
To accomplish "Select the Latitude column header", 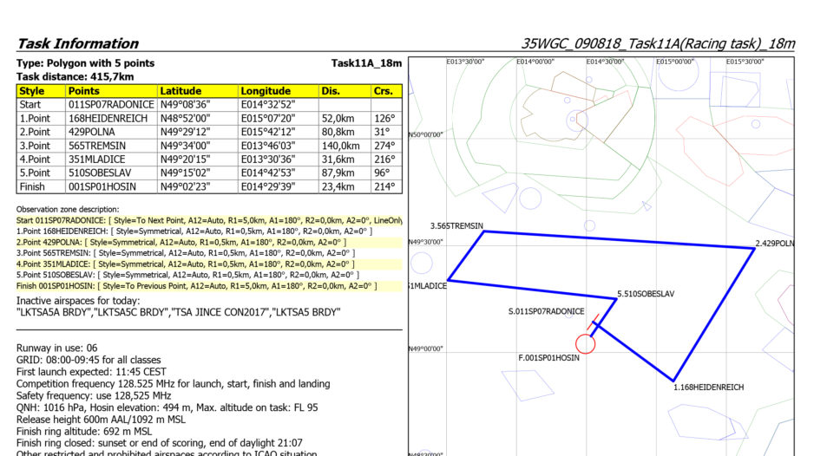I will [181, 91].
